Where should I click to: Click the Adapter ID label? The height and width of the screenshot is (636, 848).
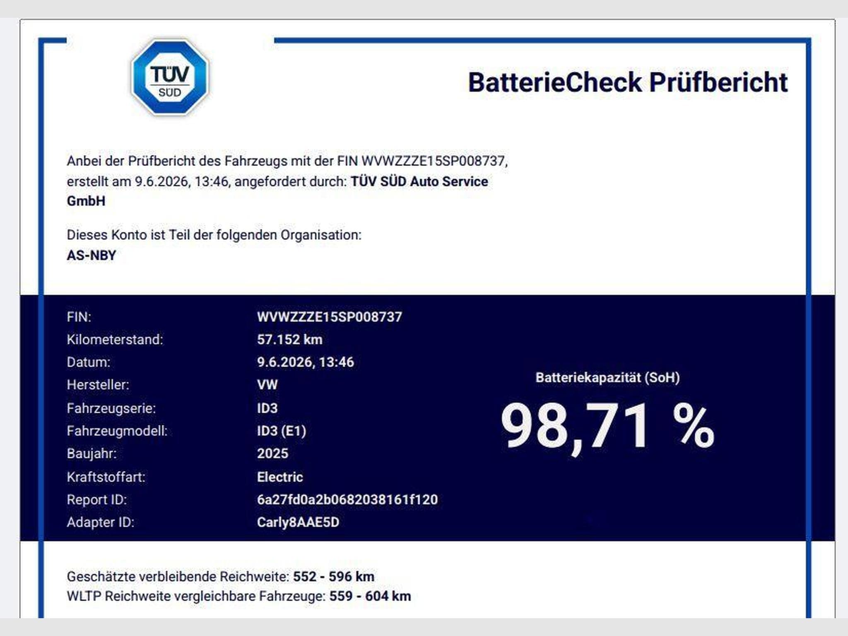click(x=101, y=522)
